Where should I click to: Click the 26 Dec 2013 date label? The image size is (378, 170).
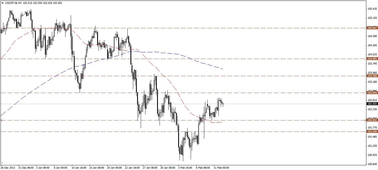(x=8, y=168)
